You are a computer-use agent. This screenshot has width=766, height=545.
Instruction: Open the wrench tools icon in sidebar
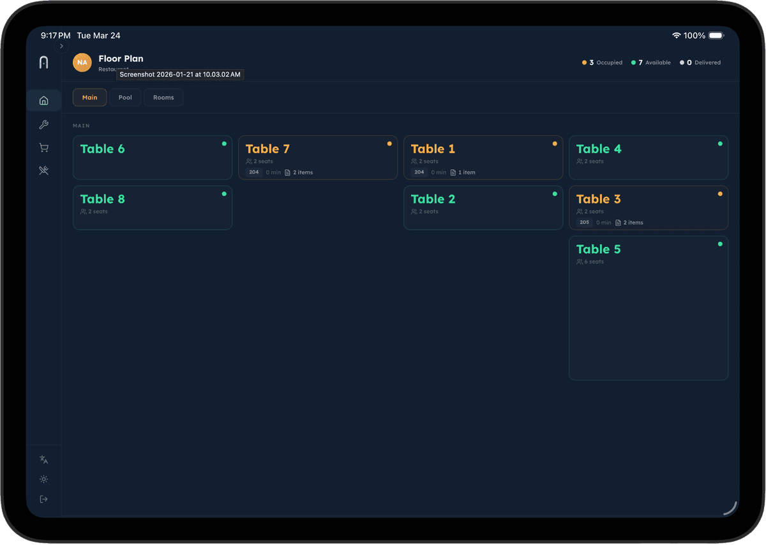click(x=43, y=124)
